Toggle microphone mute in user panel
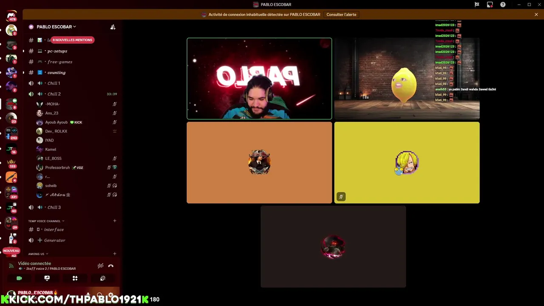This screenshot has width=544, height=306. pos(88,295)
